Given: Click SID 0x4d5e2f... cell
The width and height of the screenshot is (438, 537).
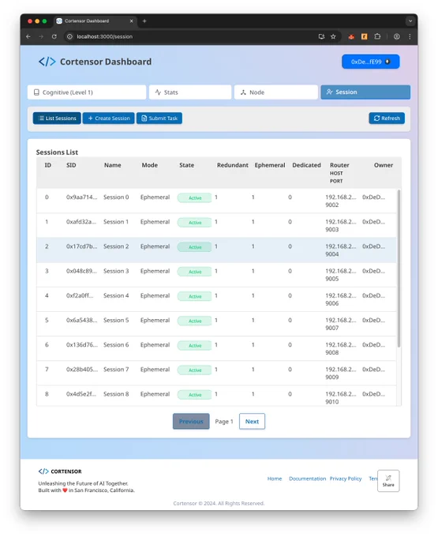Looking at the screenshot, I should coord(81,395).
